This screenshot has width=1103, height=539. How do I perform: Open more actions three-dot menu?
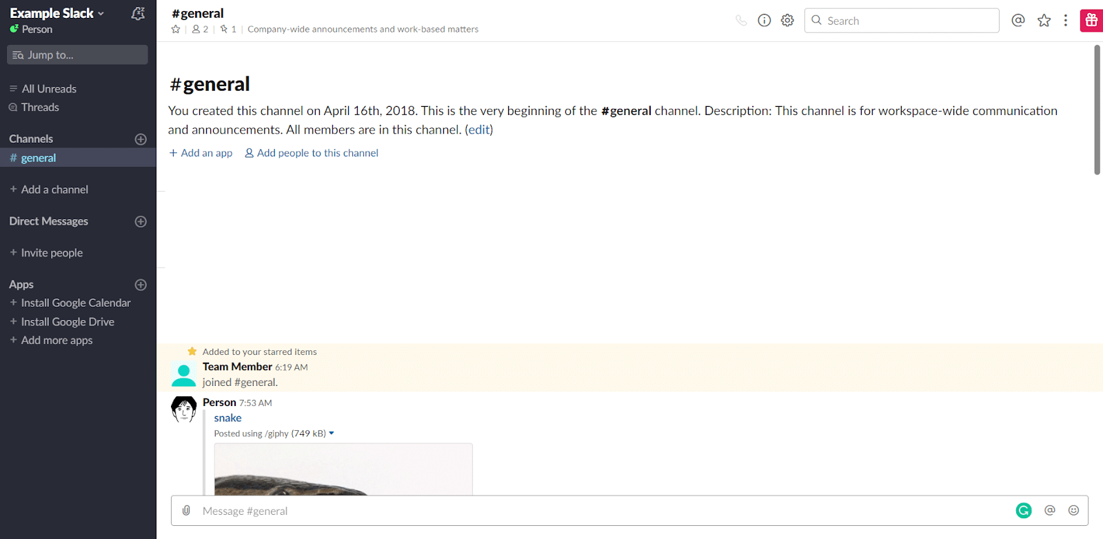point(1066,21)
